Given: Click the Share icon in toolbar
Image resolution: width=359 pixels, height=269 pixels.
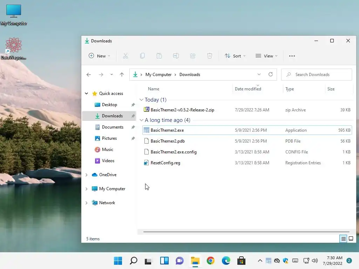Looking at the screenshot, I should coord(193,56).
